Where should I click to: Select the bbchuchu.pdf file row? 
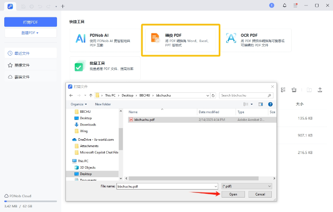pyautogui.click(x=202, y=120)
